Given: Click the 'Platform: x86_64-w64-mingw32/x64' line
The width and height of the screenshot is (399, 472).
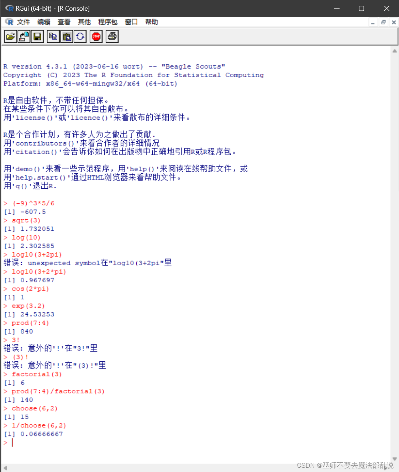Looking at the screenshot, I should [x=90, y=84].
